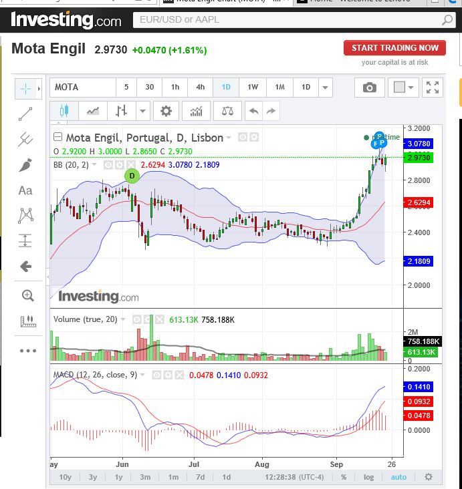Open the time interval dropdown arrow

pos(326,88)
